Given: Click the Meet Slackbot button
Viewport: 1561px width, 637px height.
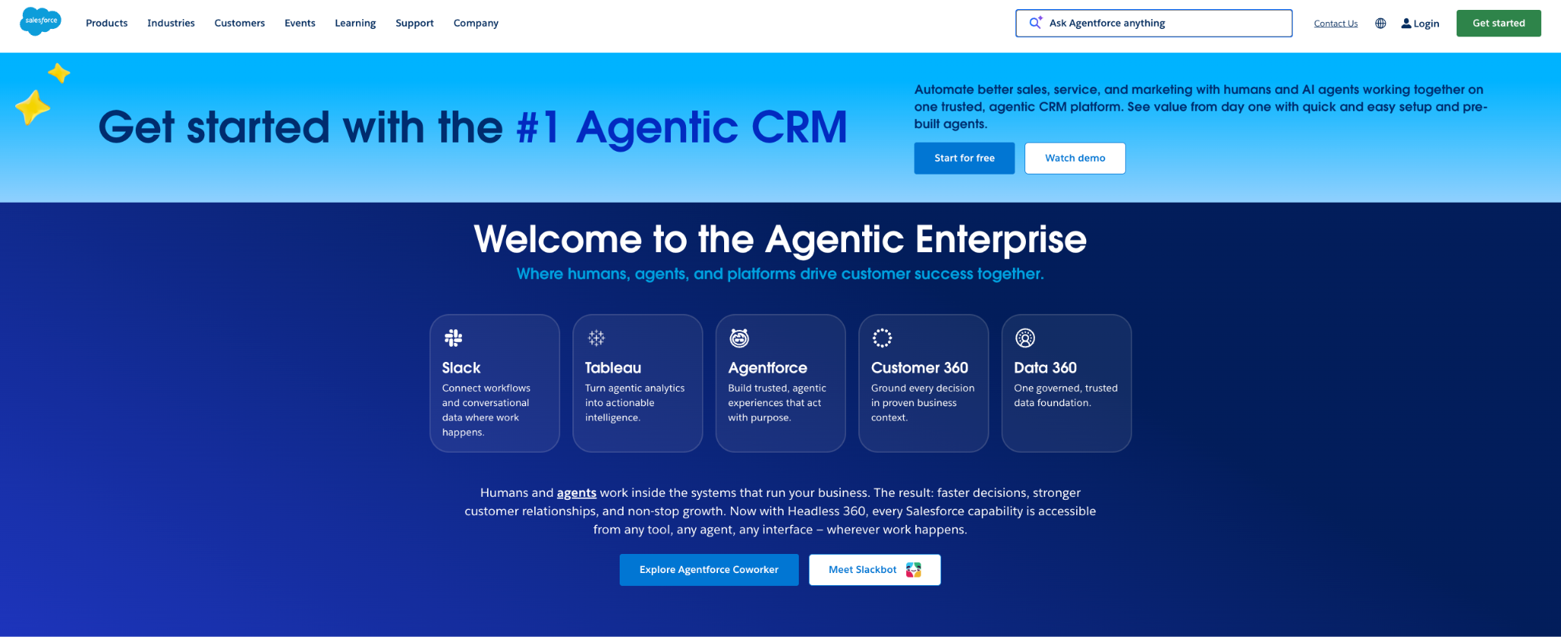Looking at the screenshot, I should click(x=875, y=570).
